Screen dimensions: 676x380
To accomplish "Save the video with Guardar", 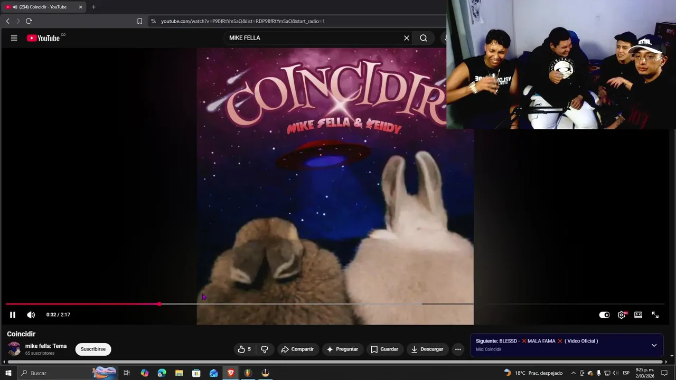I will (384, 349).
